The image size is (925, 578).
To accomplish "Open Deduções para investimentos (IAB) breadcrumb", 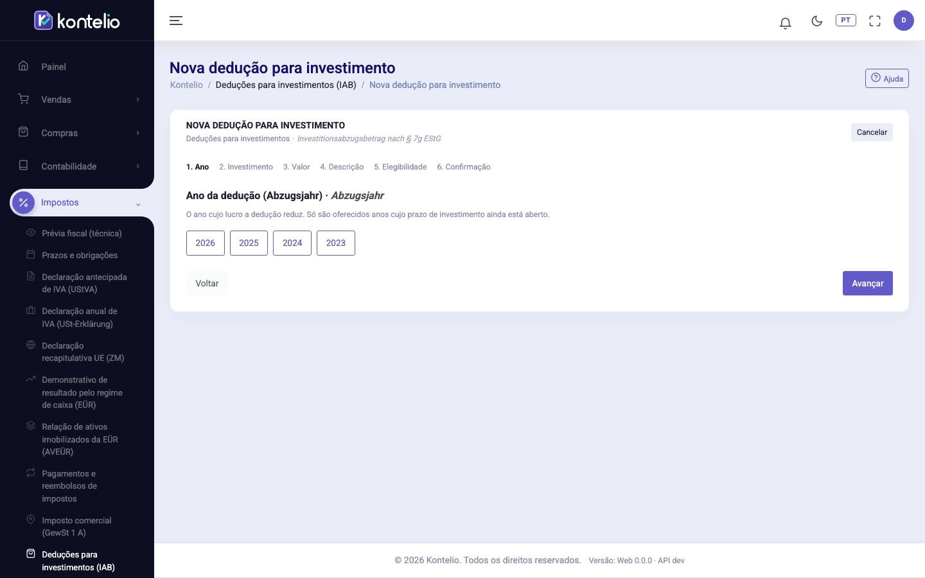I will tap(286, 85).
